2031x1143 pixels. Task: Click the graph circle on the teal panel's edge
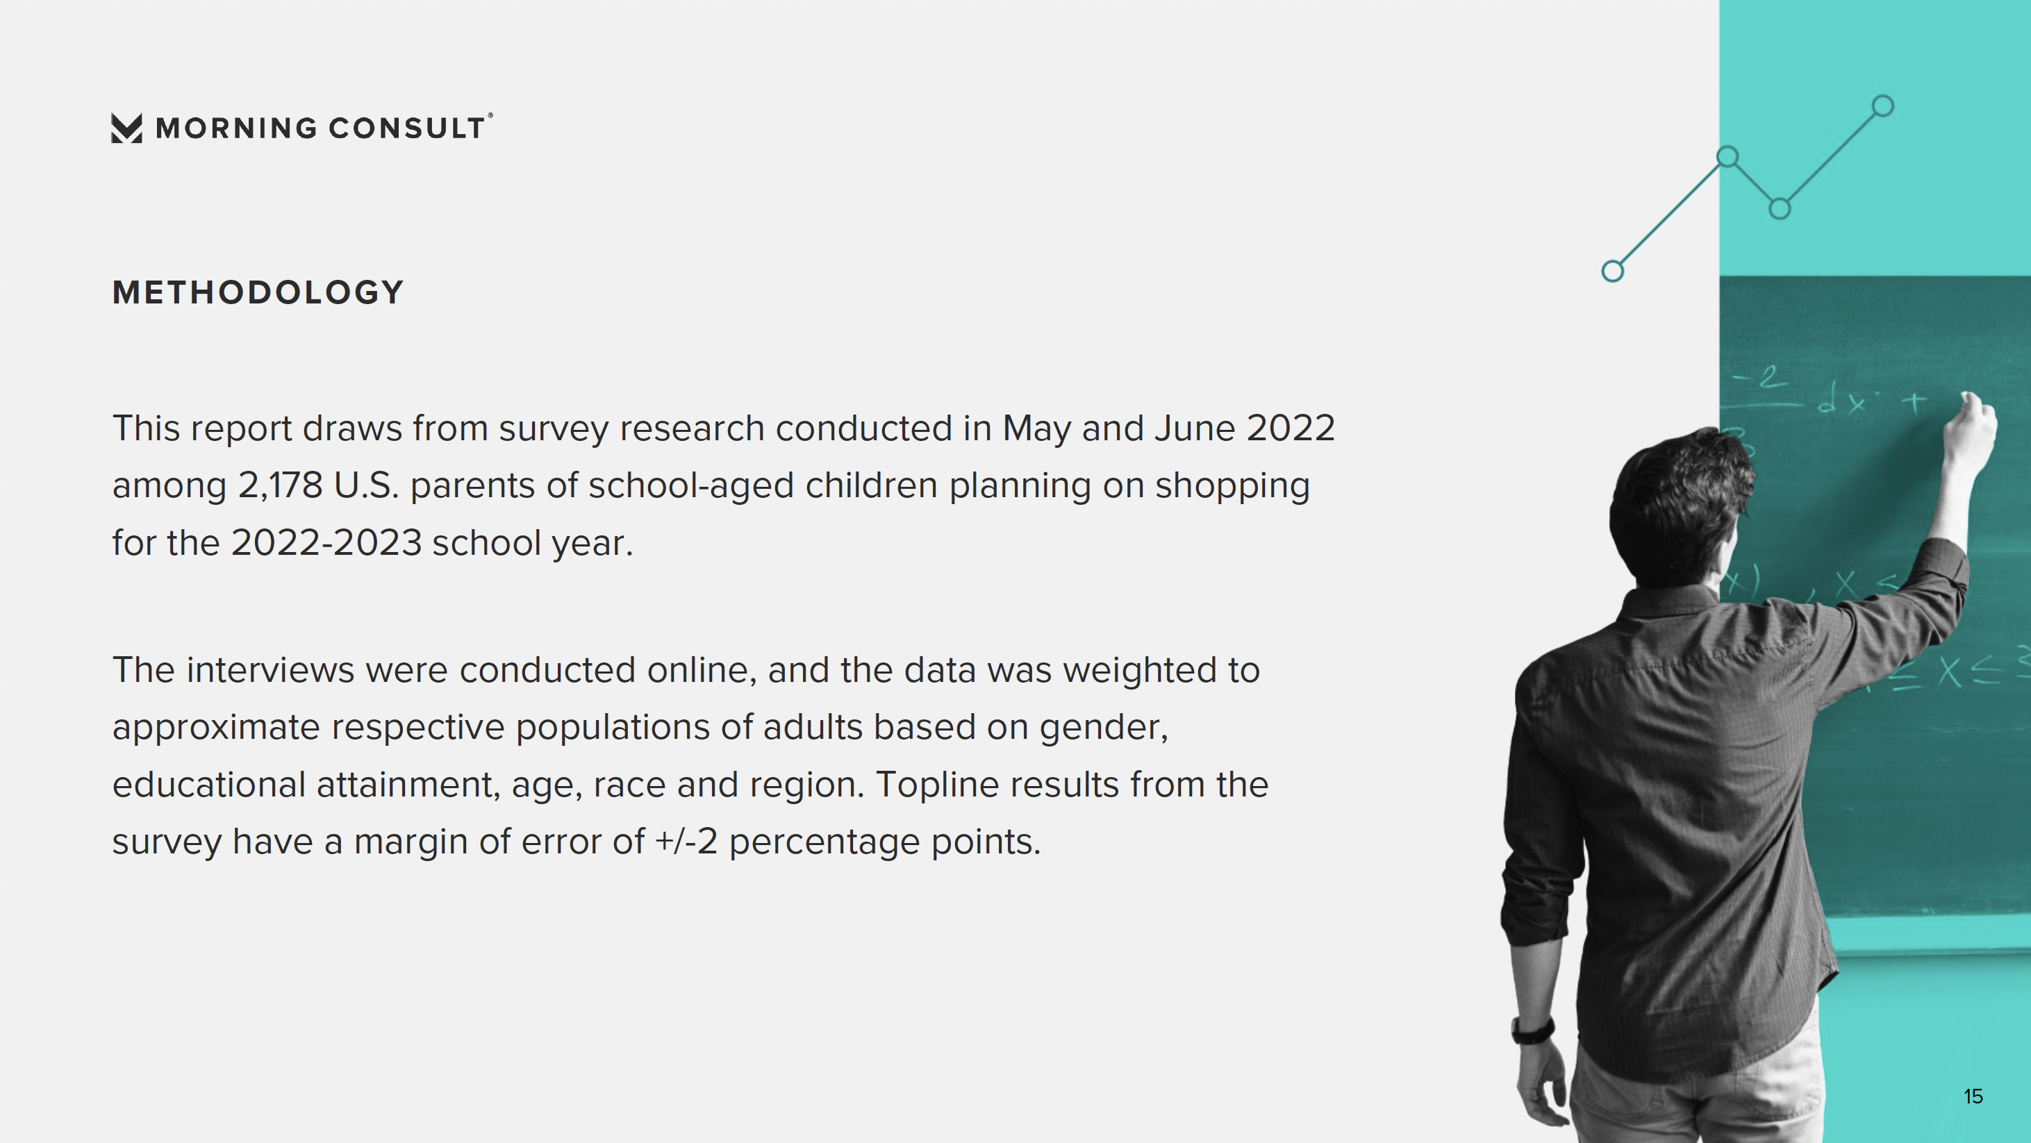tap(1727, 157)
